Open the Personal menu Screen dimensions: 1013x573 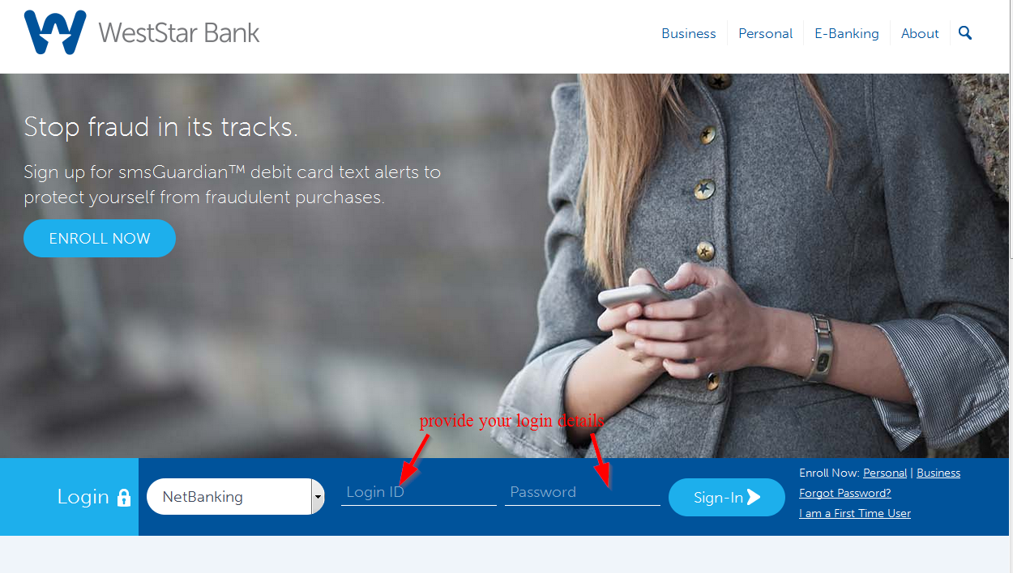[x=765, y=33]
